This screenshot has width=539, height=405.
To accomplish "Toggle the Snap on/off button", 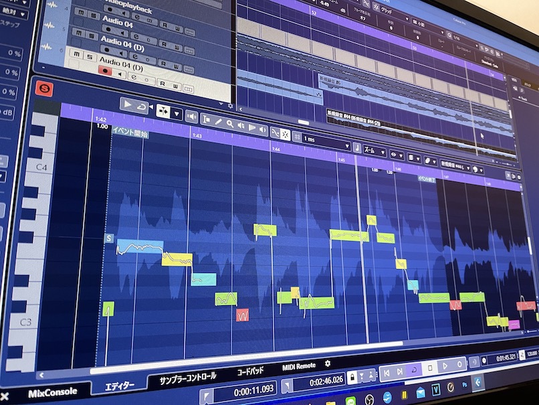I will point(285,135).
